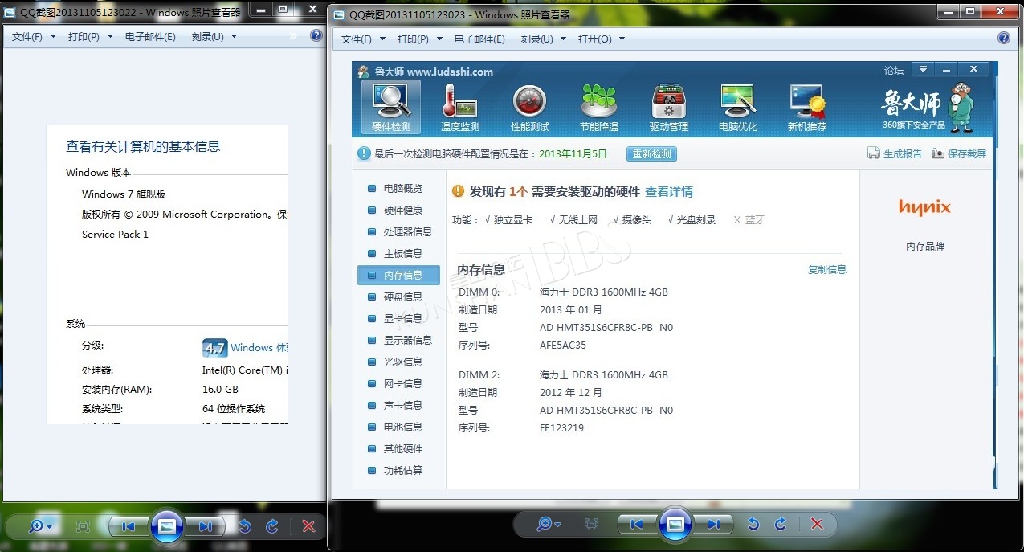Select 电脑概览 in sidebar
Image resolution: width=1024 pixels, height=552 pixels.
(400, 188)
